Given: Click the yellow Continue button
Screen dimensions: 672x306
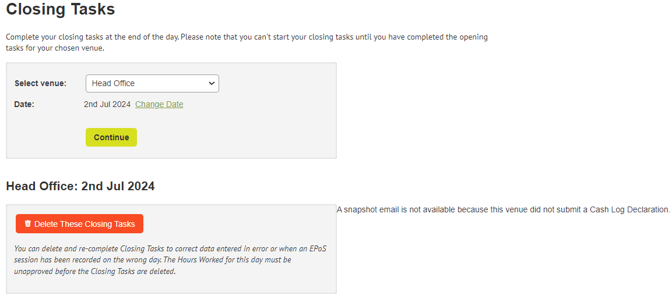Looking at the screenshot, I should click(111, 137).
